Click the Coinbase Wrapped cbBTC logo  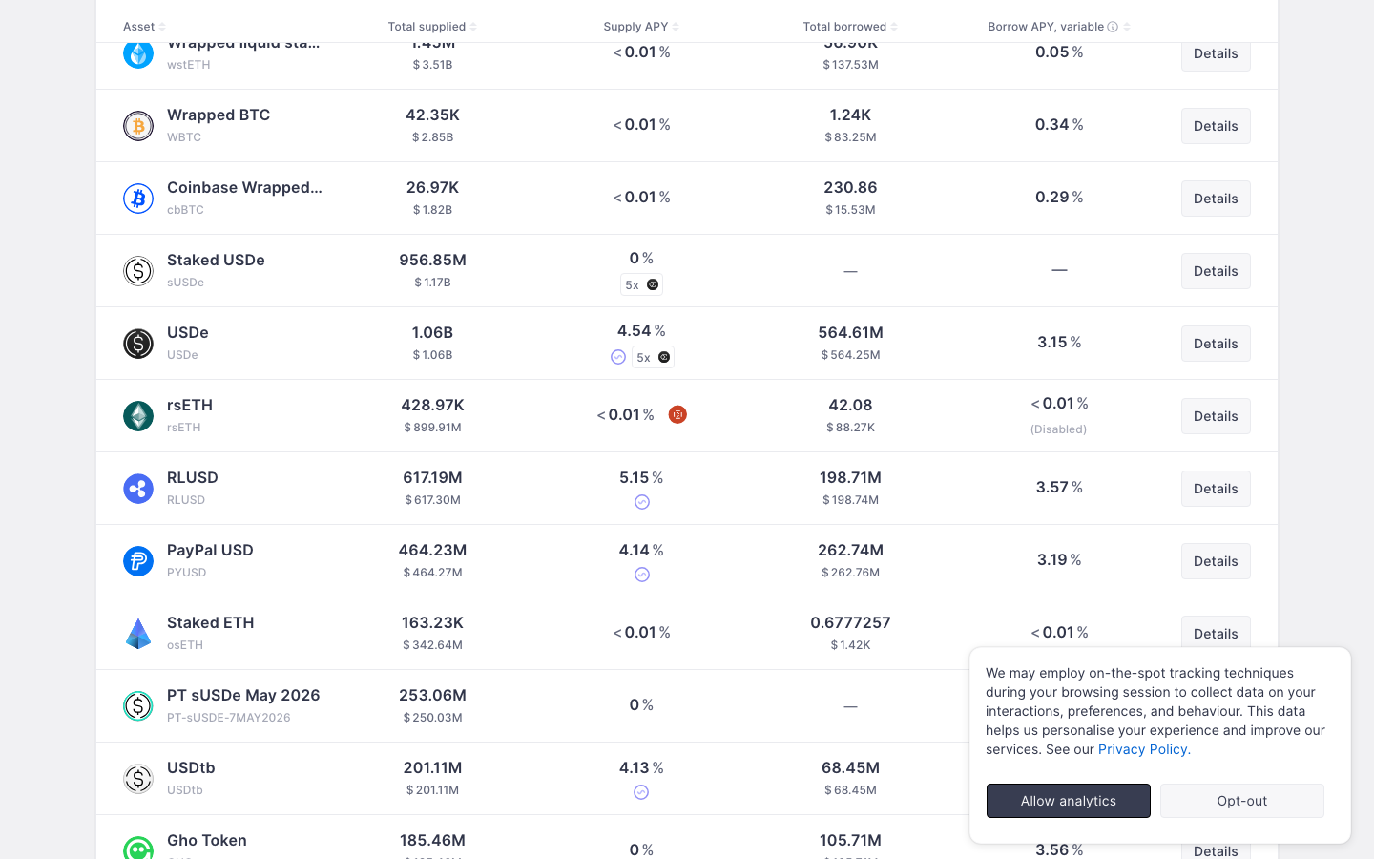tap(138, 198)
